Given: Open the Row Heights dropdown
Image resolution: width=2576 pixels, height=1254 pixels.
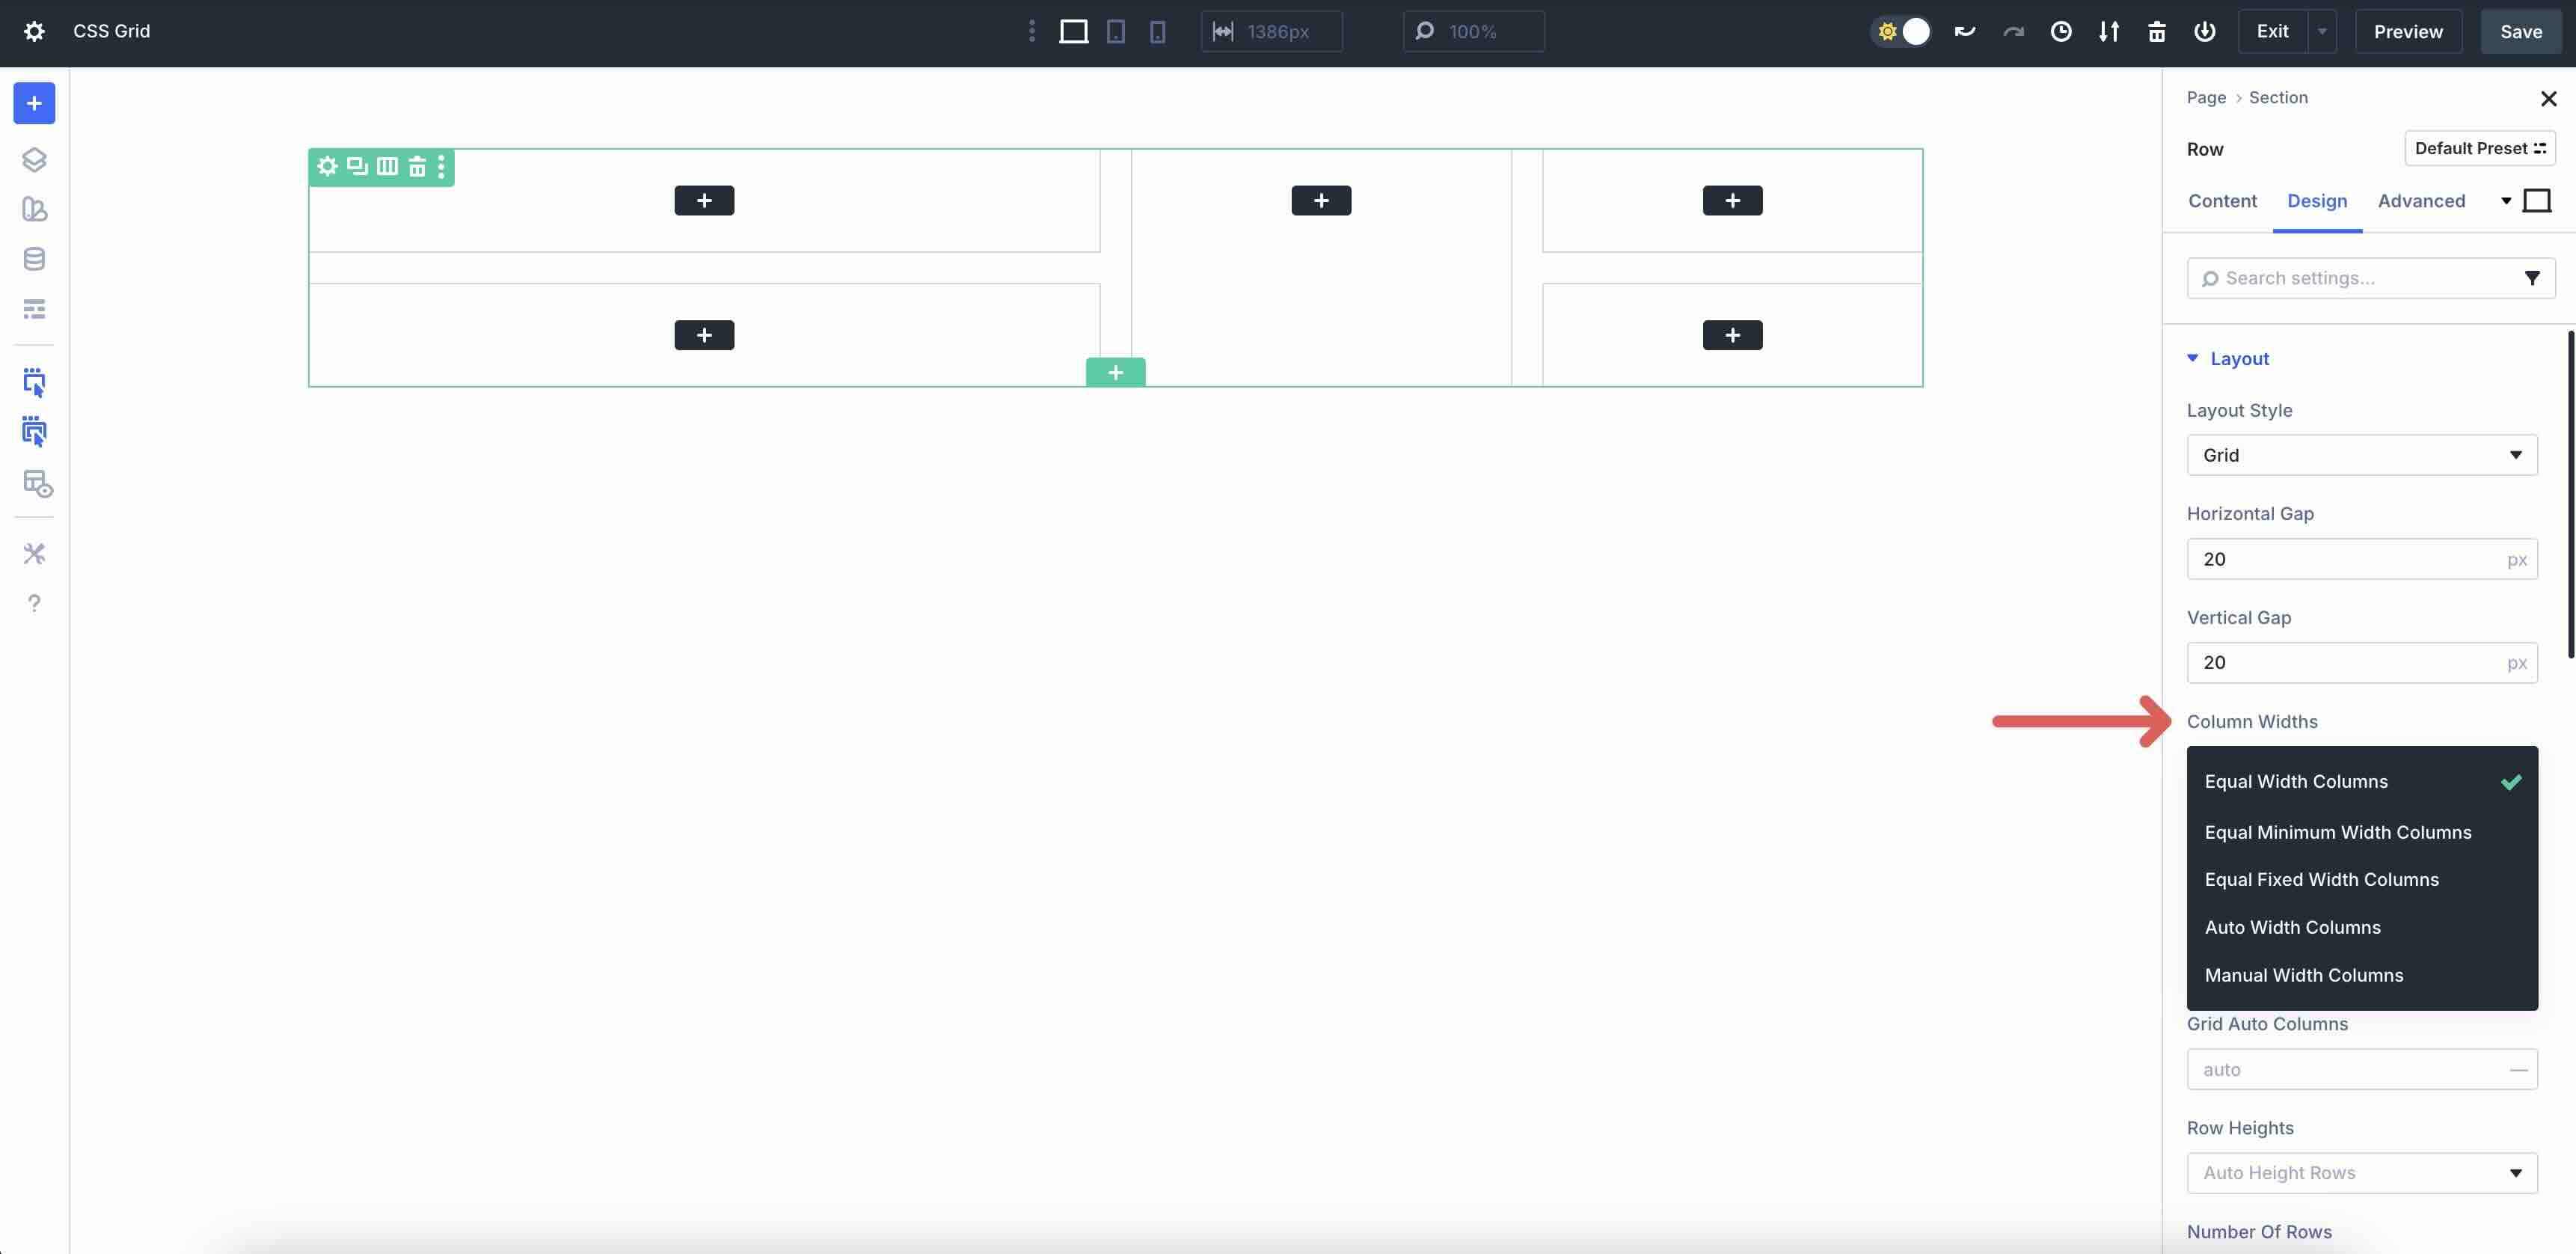Looking at the screenshot, I should click(x=2362, y=1173).
